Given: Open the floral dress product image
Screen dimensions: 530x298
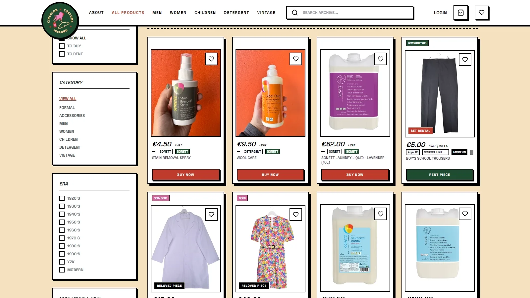Looking at the screenshot, I should 270,249.
